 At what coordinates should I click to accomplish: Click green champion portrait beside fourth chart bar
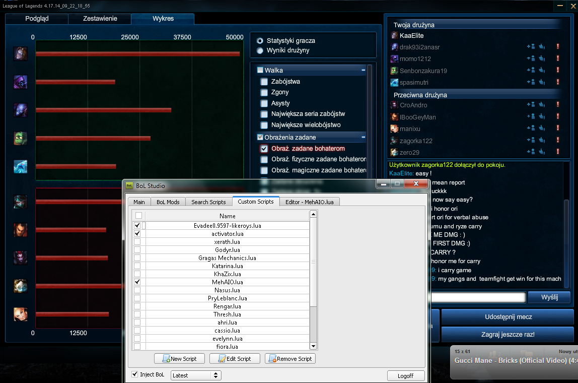pyautogui.click(x=21, y=139)
